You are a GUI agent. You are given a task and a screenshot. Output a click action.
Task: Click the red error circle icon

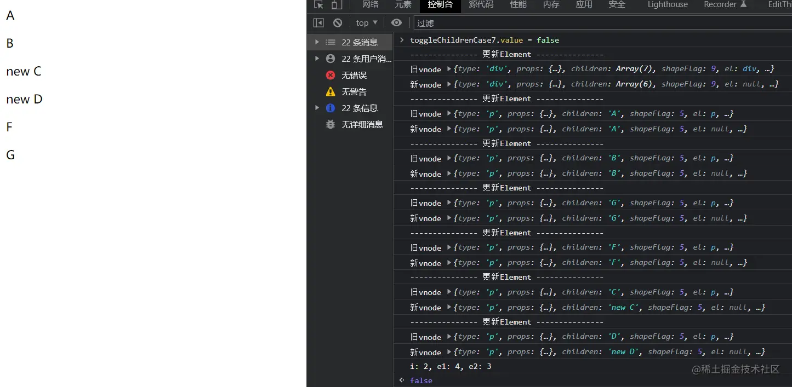click(331, 75)
